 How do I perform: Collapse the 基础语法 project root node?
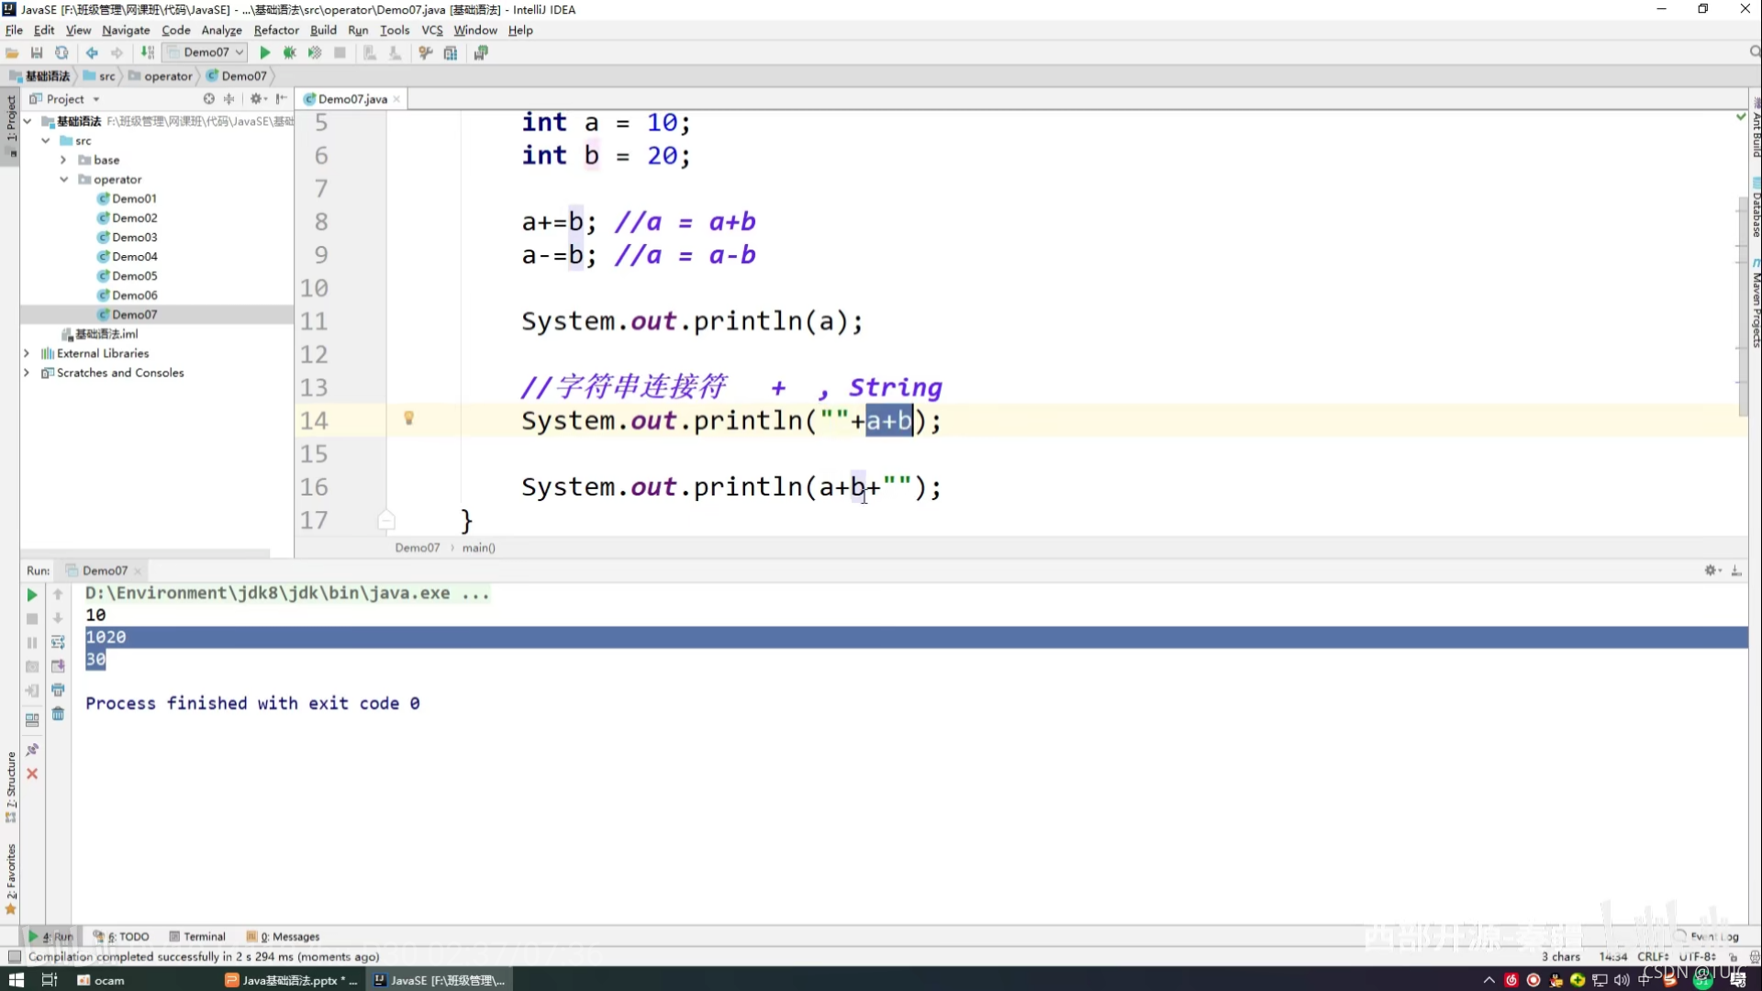click(x=28, y=121)
